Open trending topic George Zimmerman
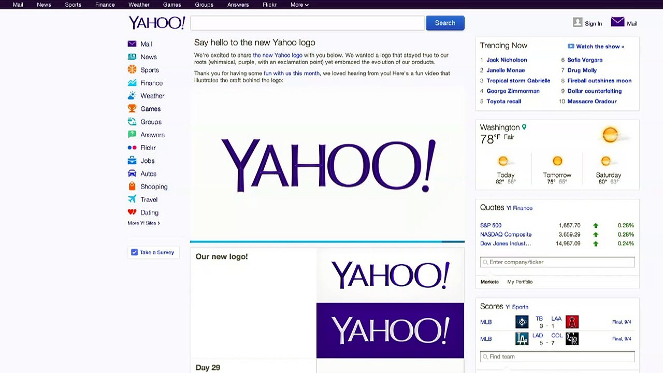The image size is (663, 373). (513, 91)
